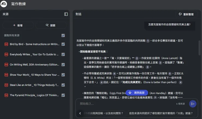Open citation 2 after 「寫，只要寫就好」

137,58
